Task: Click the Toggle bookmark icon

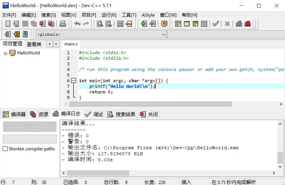Action: tap(17, 34)
